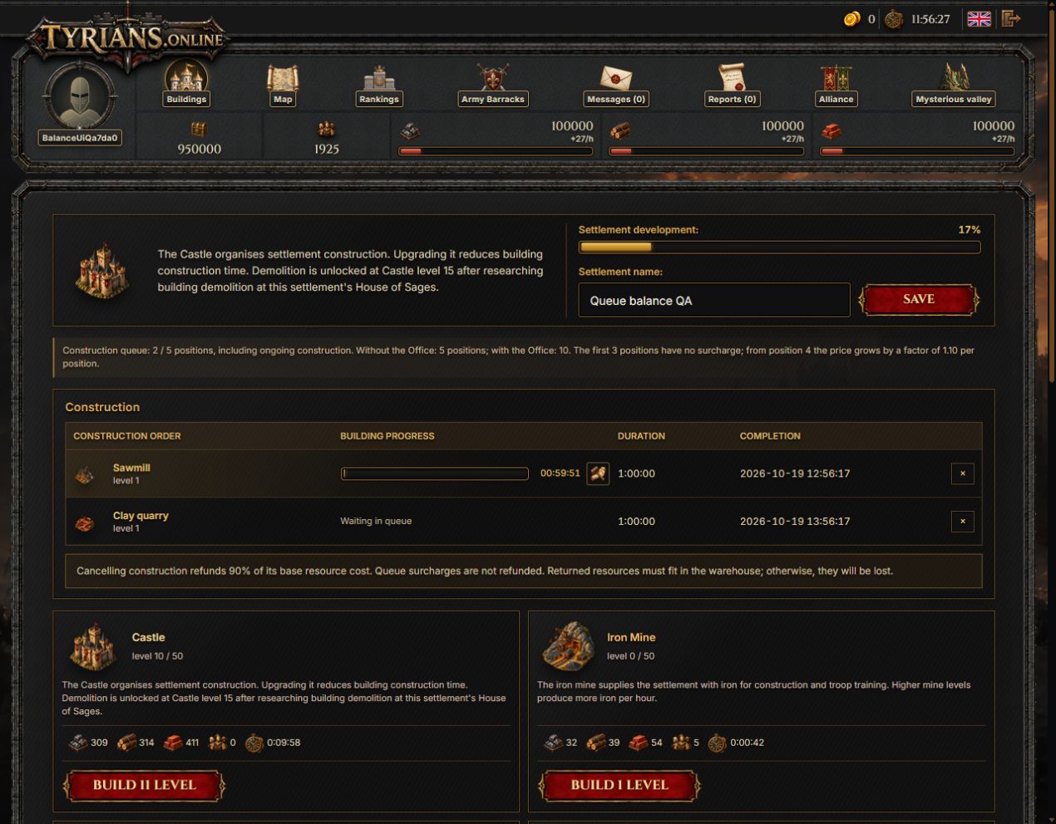Open the Messages envelope icon
1056x824 pixels.
616,79
